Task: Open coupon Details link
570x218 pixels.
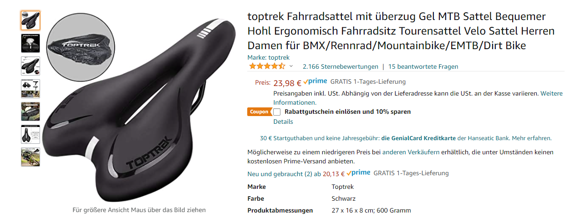Action: [283, 122]
